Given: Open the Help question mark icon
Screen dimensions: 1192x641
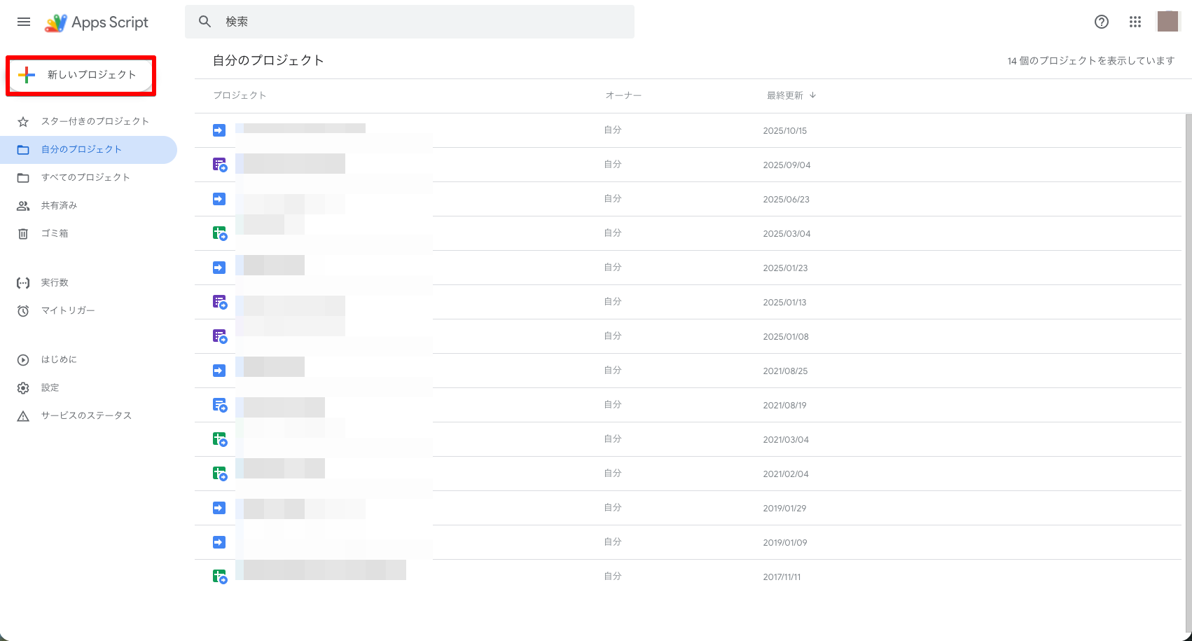Looking at the screenshot, I should 1101,22.
